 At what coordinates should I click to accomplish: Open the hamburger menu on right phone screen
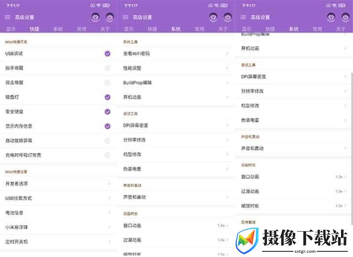[243, 17]
